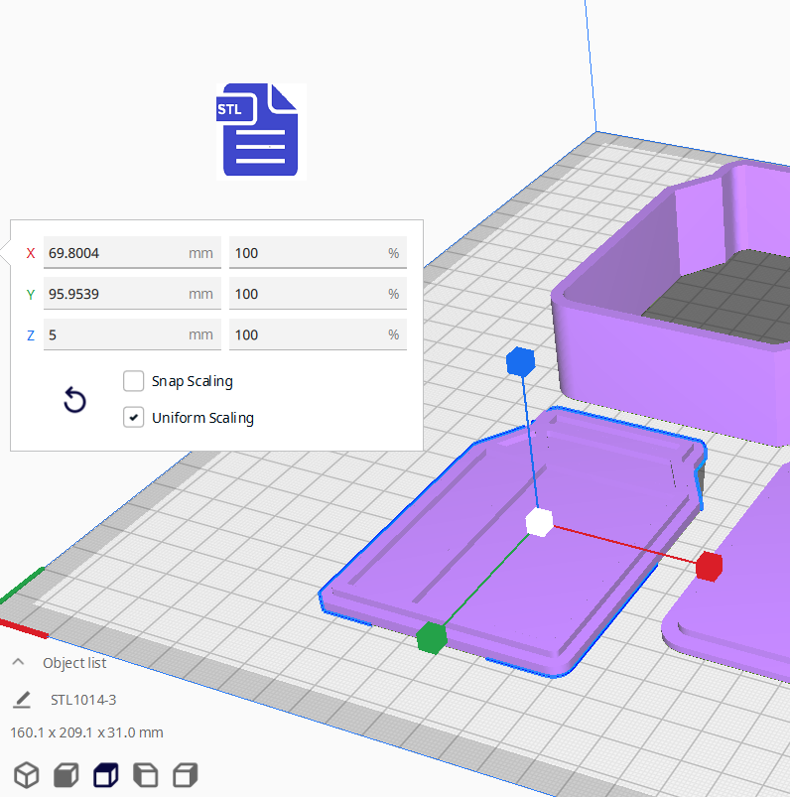Click the Z percentage scale field

[308, 334]
